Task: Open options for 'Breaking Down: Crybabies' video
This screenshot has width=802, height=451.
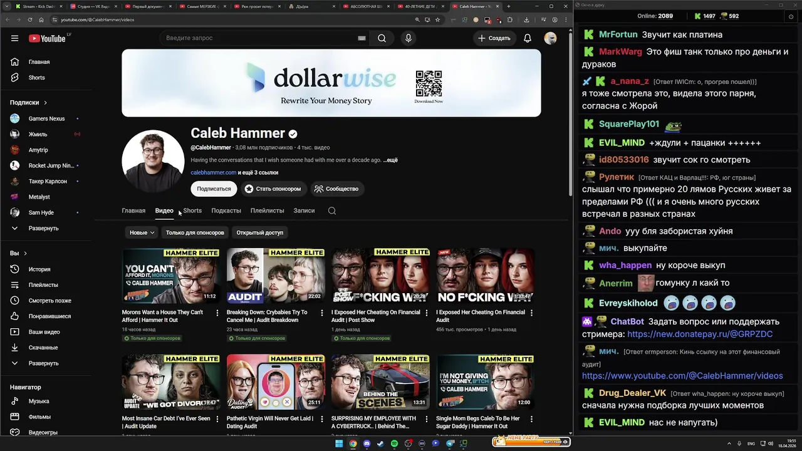Action: coord(322,313)
